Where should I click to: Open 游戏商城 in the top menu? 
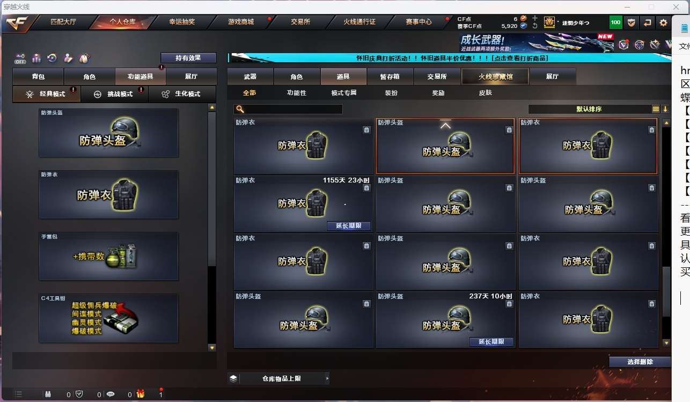coord(241,22)
